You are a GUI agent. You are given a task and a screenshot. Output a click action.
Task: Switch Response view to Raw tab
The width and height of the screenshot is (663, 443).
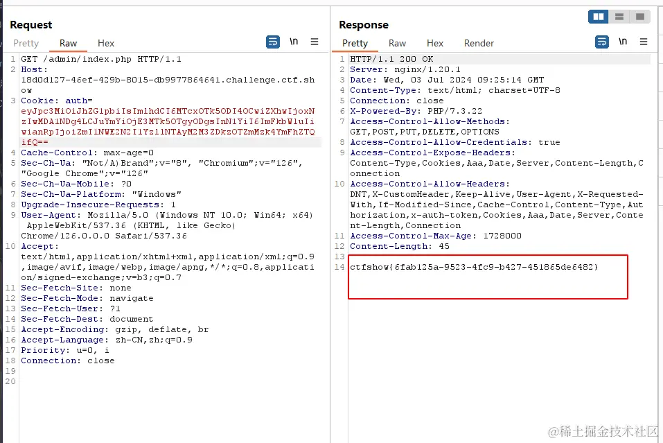[x=397, y=43]
